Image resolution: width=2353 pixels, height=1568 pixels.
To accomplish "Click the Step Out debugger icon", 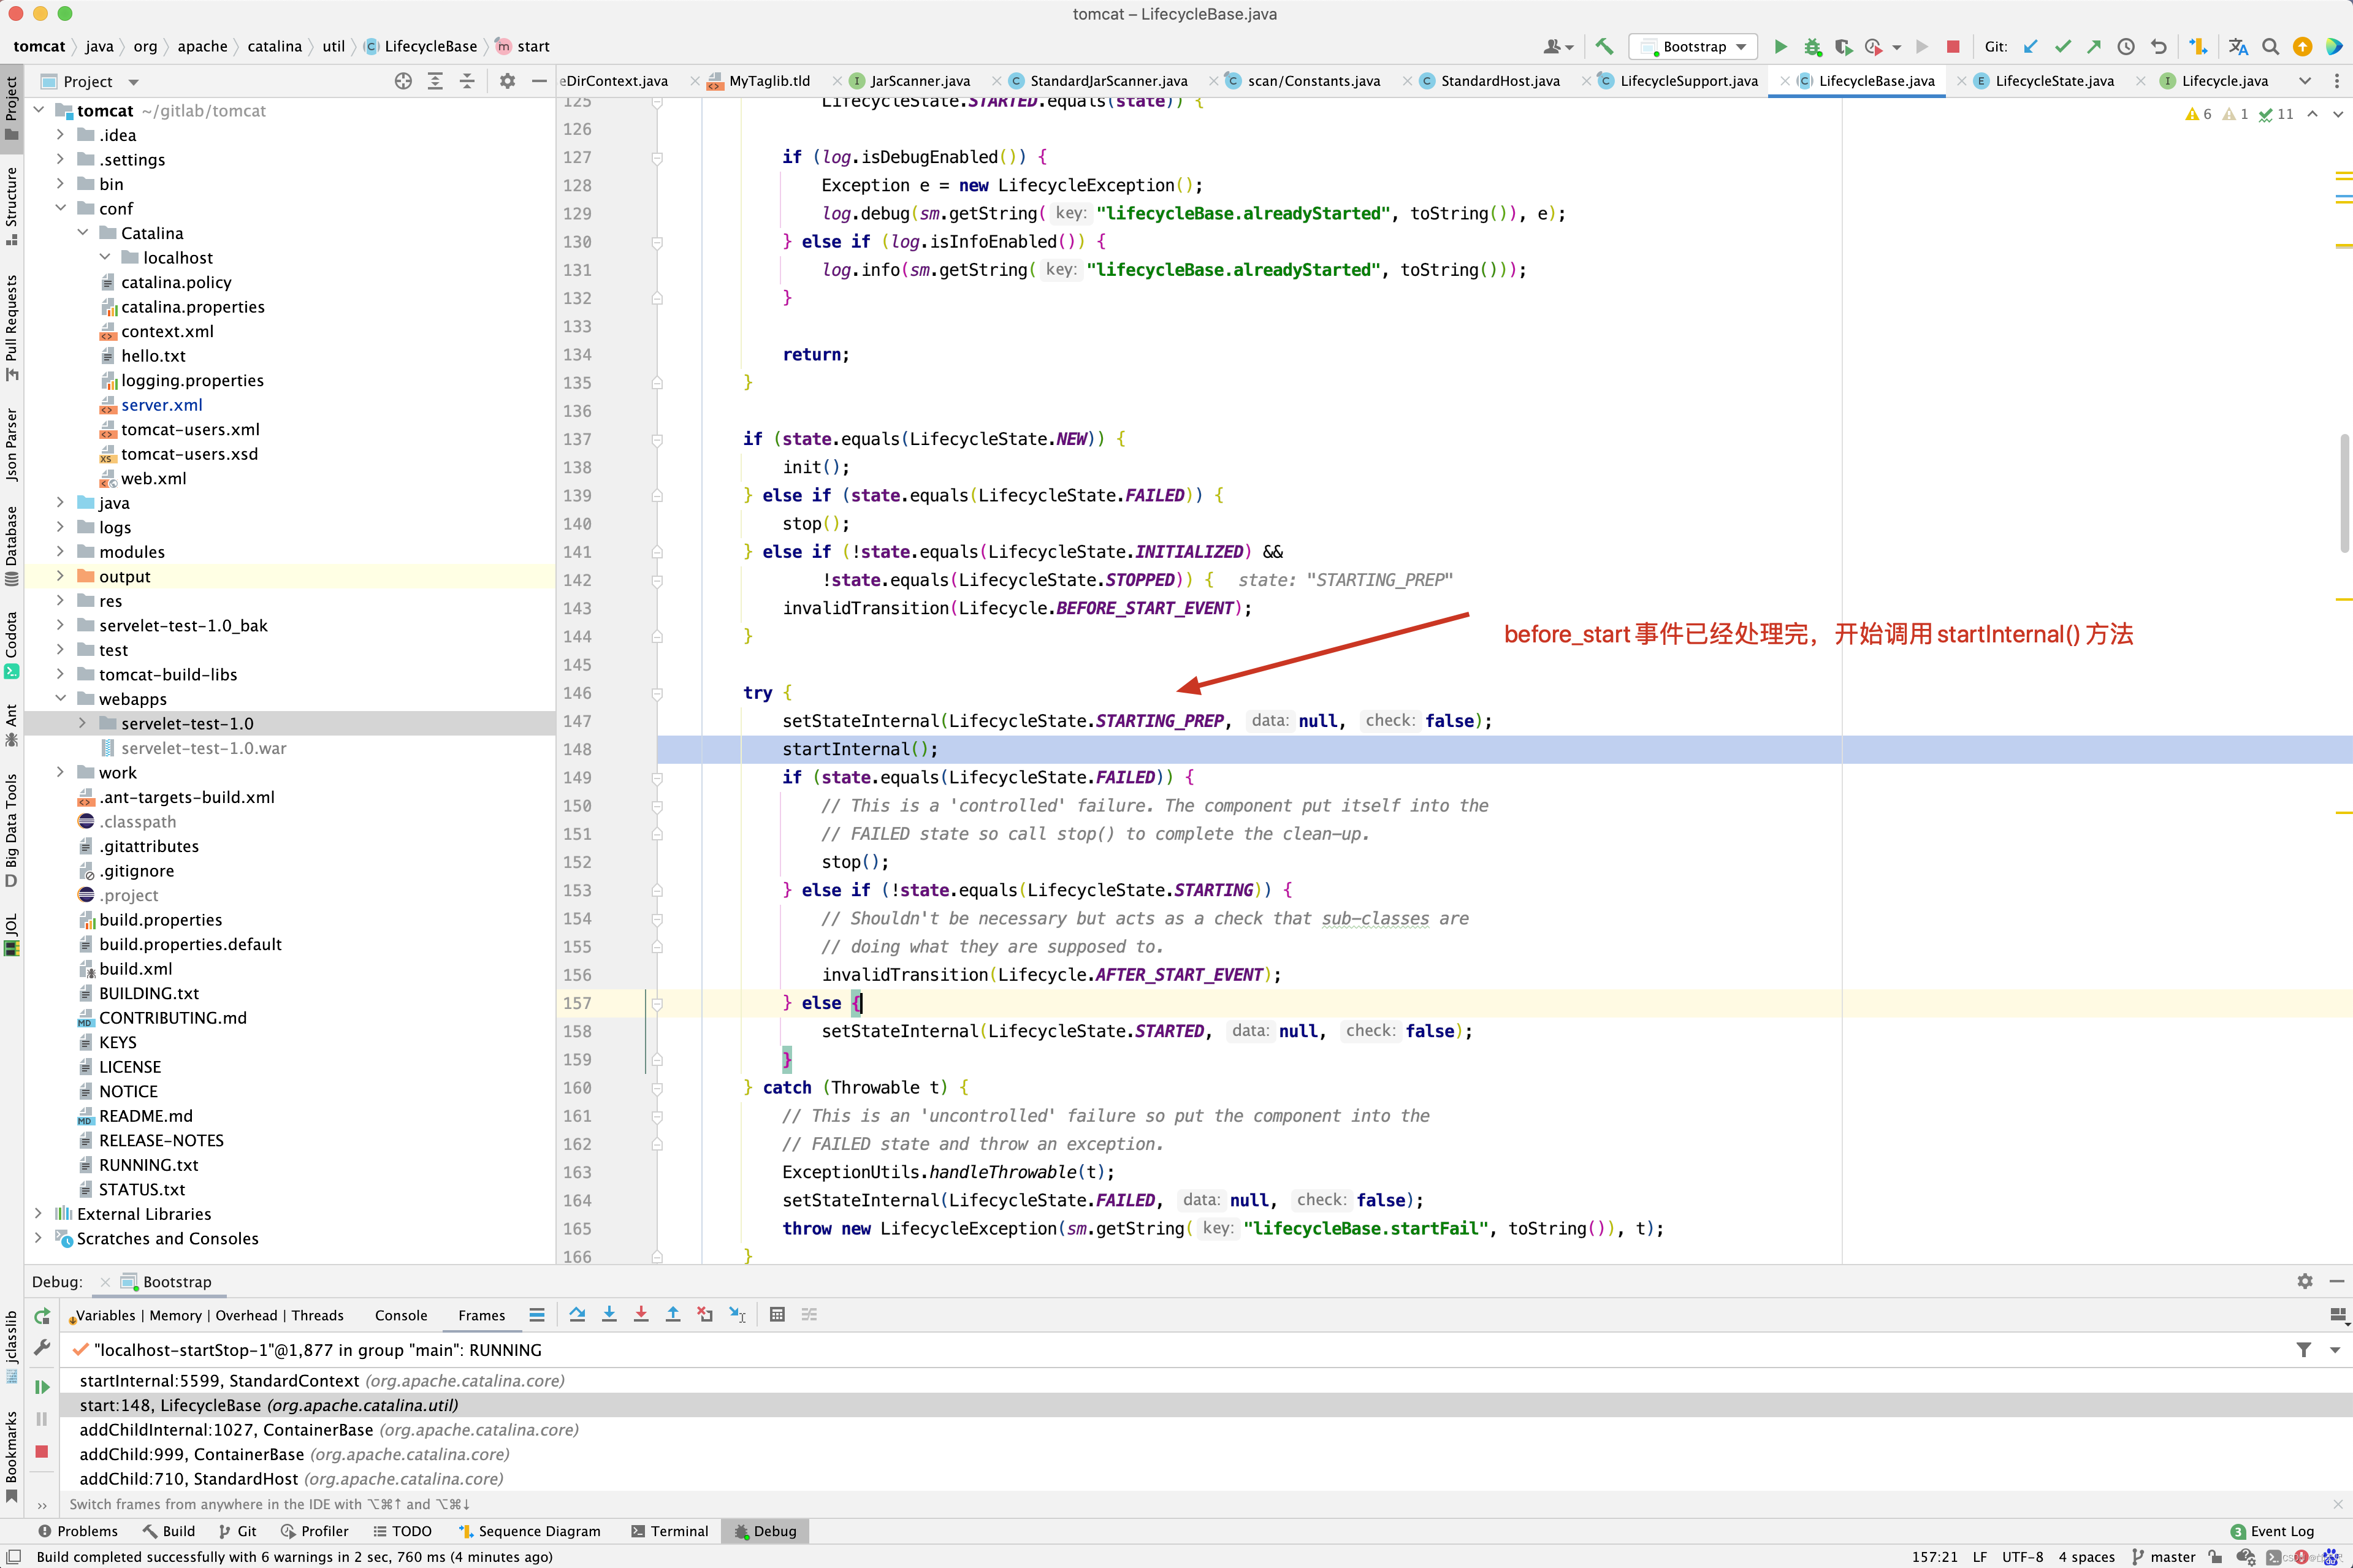I will [673, 1315].
